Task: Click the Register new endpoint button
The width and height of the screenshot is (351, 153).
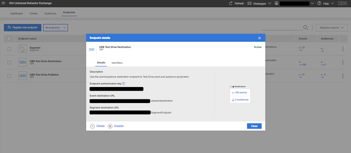Action: click(23, 28)
